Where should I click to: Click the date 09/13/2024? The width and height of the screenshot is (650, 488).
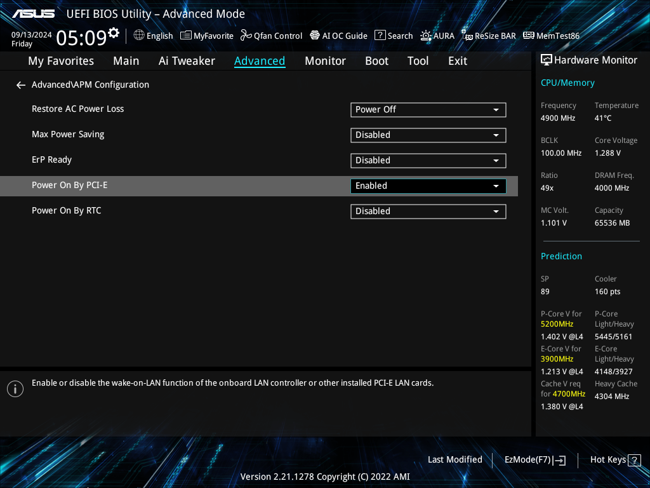pos(32,35)
